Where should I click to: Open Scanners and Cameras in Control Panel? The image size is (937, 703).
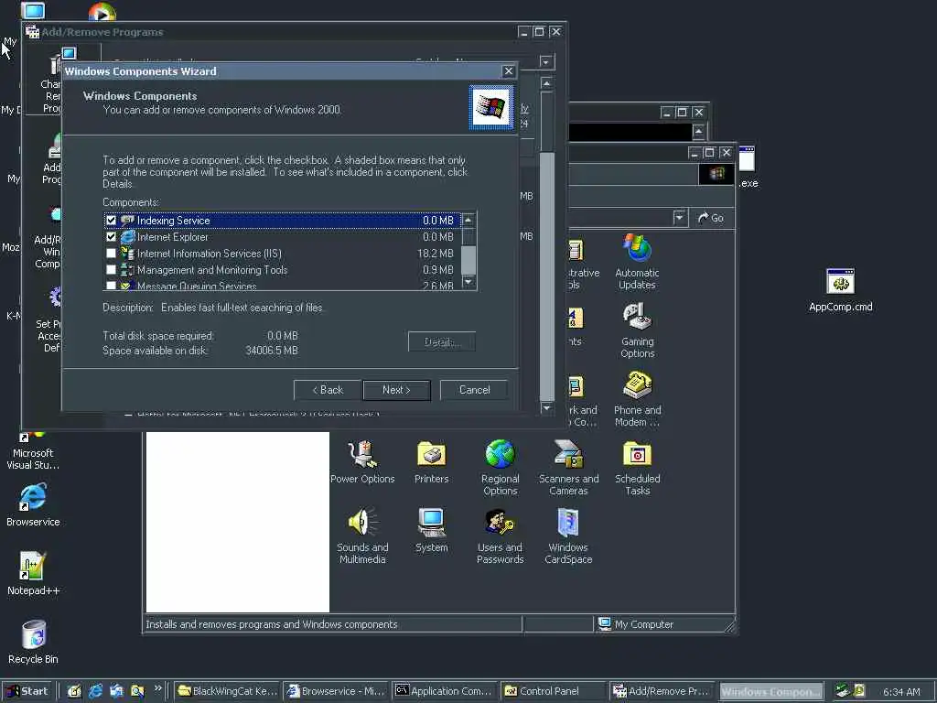point(568,468)
